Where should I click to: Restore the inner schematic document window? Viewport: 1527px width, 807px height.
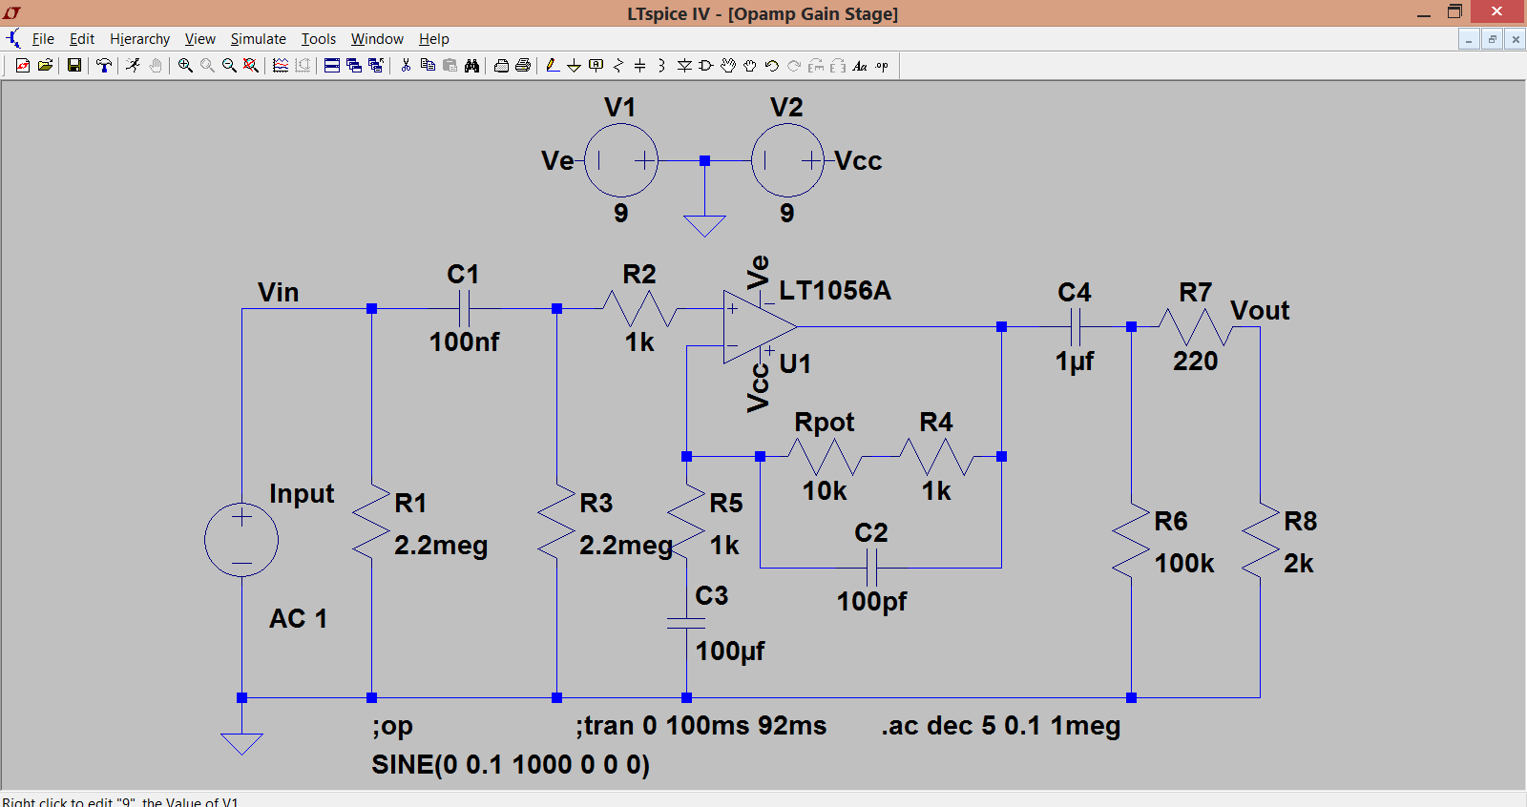[x=1492, y=39]
